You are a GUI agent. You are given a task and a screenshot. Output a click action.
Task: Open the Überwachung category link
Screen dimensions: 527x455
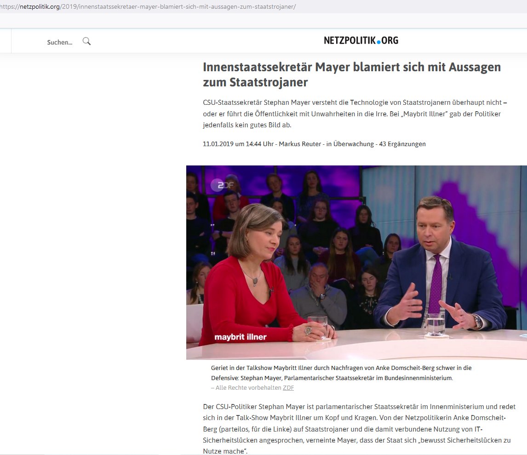353,144
